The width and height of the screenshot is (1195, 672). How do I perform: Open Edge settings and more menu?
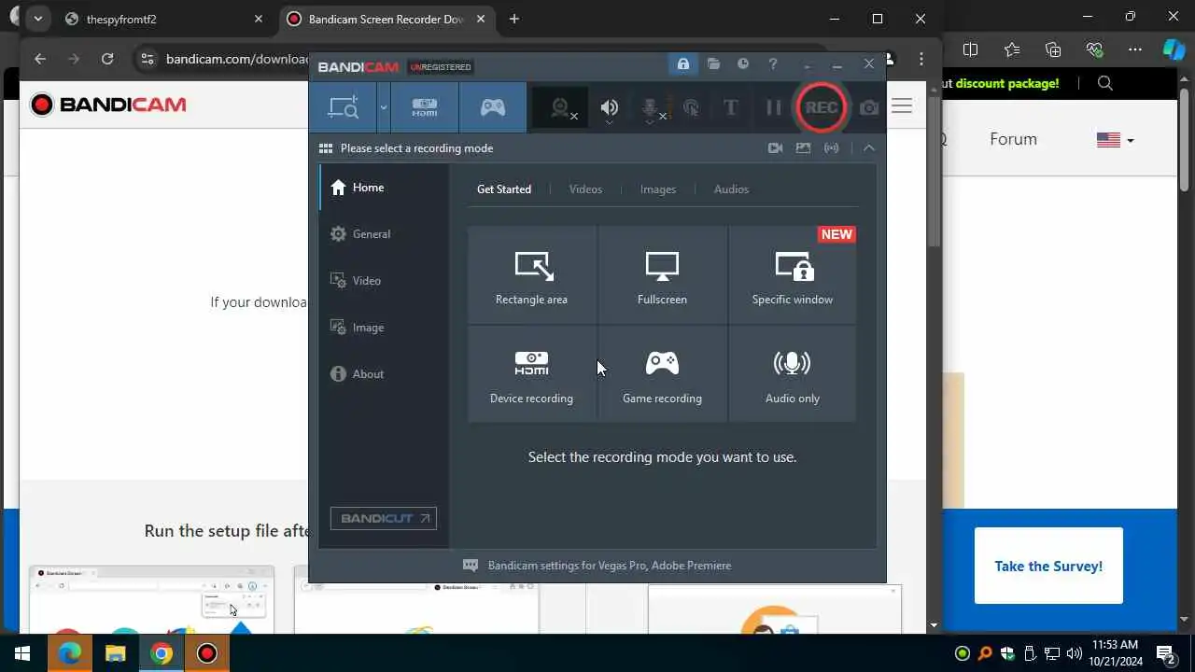[1135, 49]
